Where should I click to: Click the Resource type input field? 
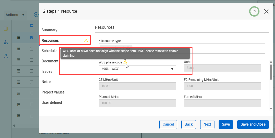pyautogui.click(x=182, y=48)
